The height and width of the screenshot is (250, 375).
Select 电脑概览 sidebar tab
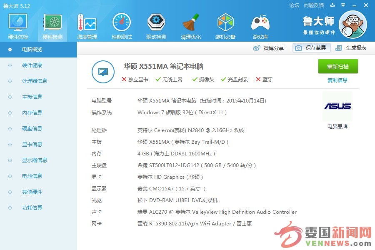tap(38, 50)
